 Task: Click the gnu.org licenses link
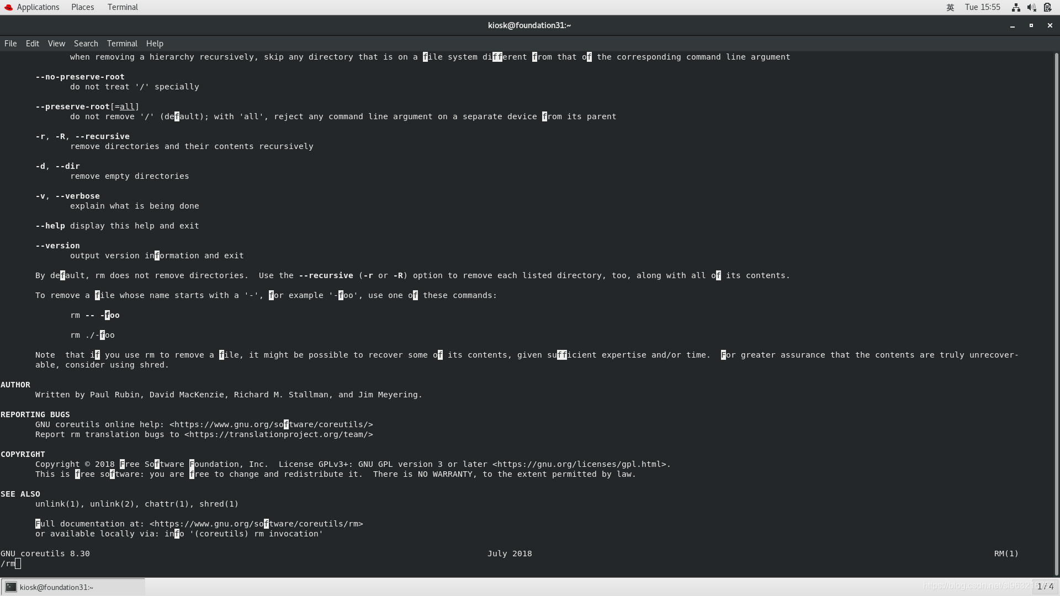point(579,464)
